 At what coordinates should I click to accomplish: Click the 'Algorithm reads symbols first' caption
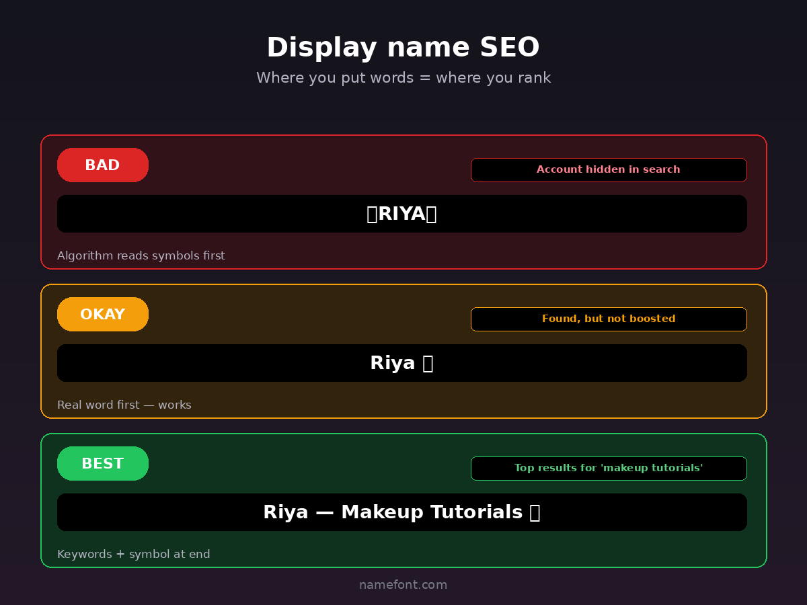[x=141, y=256]
